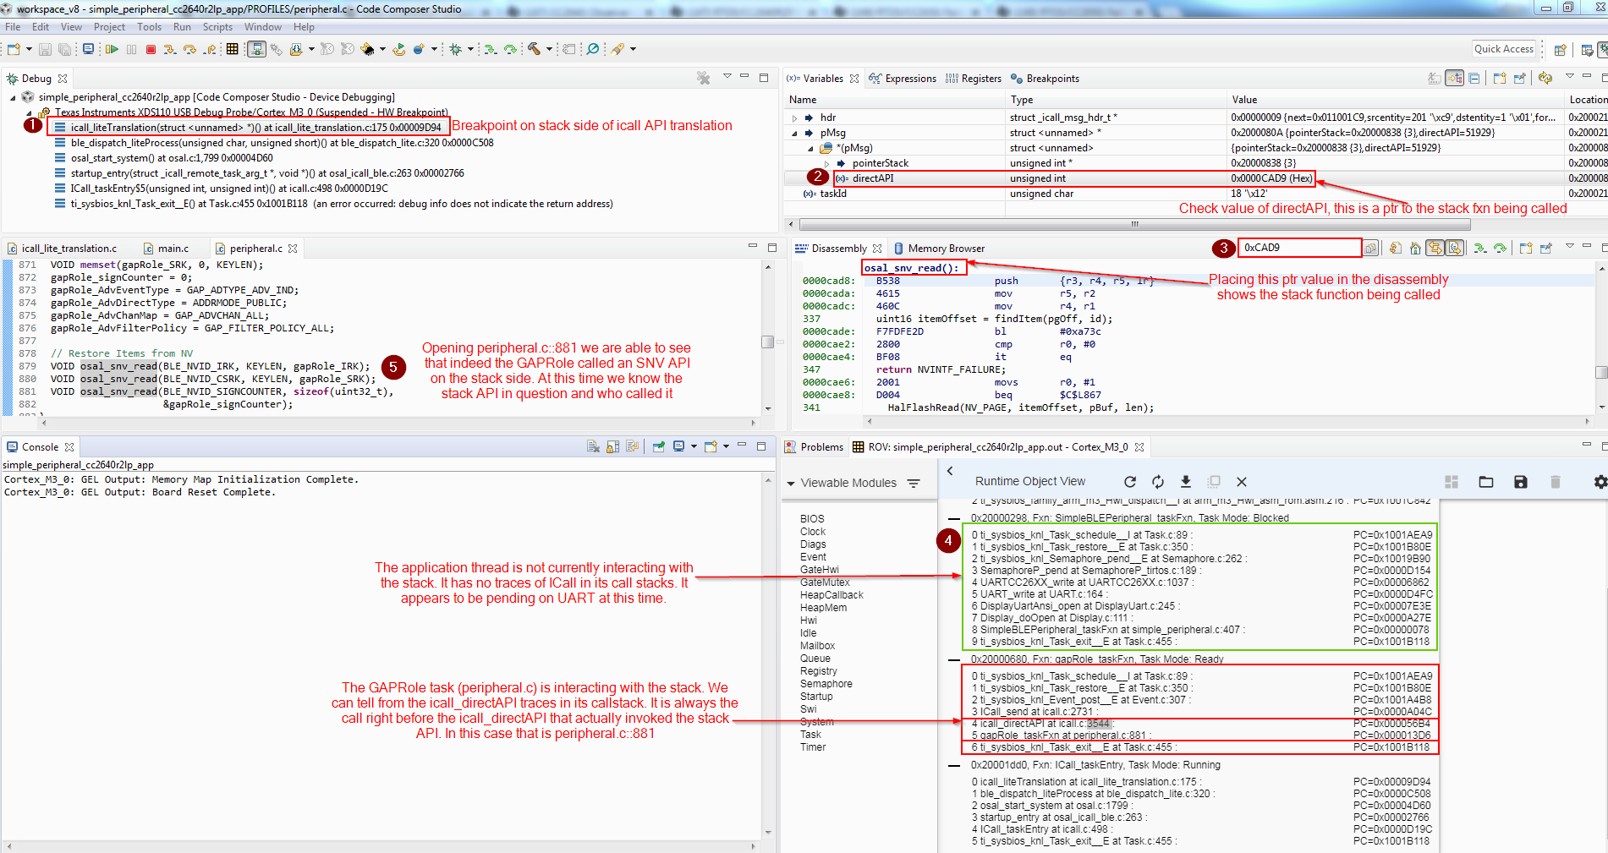Viewport: 1608px width, 853px height.
Task: Open the Expressions tab
Action: tap(903, 79)
